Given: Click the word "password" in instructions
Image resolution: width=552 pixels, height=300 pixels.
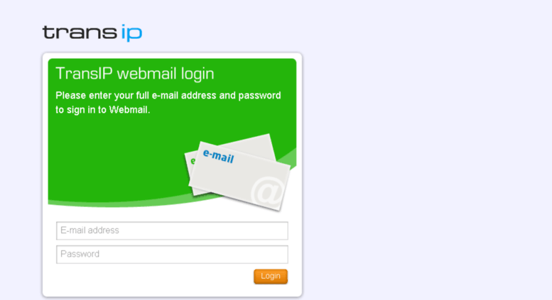Looking at the screenshot, I should [x=260, y=96].
